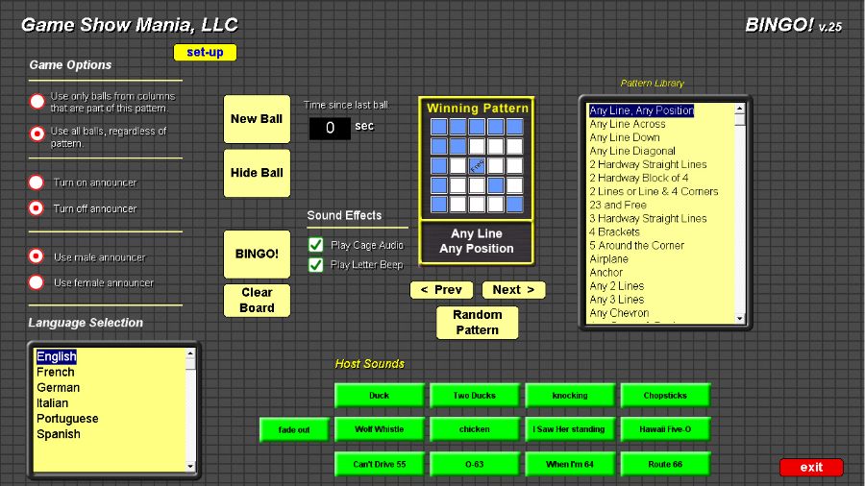
Task: Play the Duck host sound
Action: 379,395
